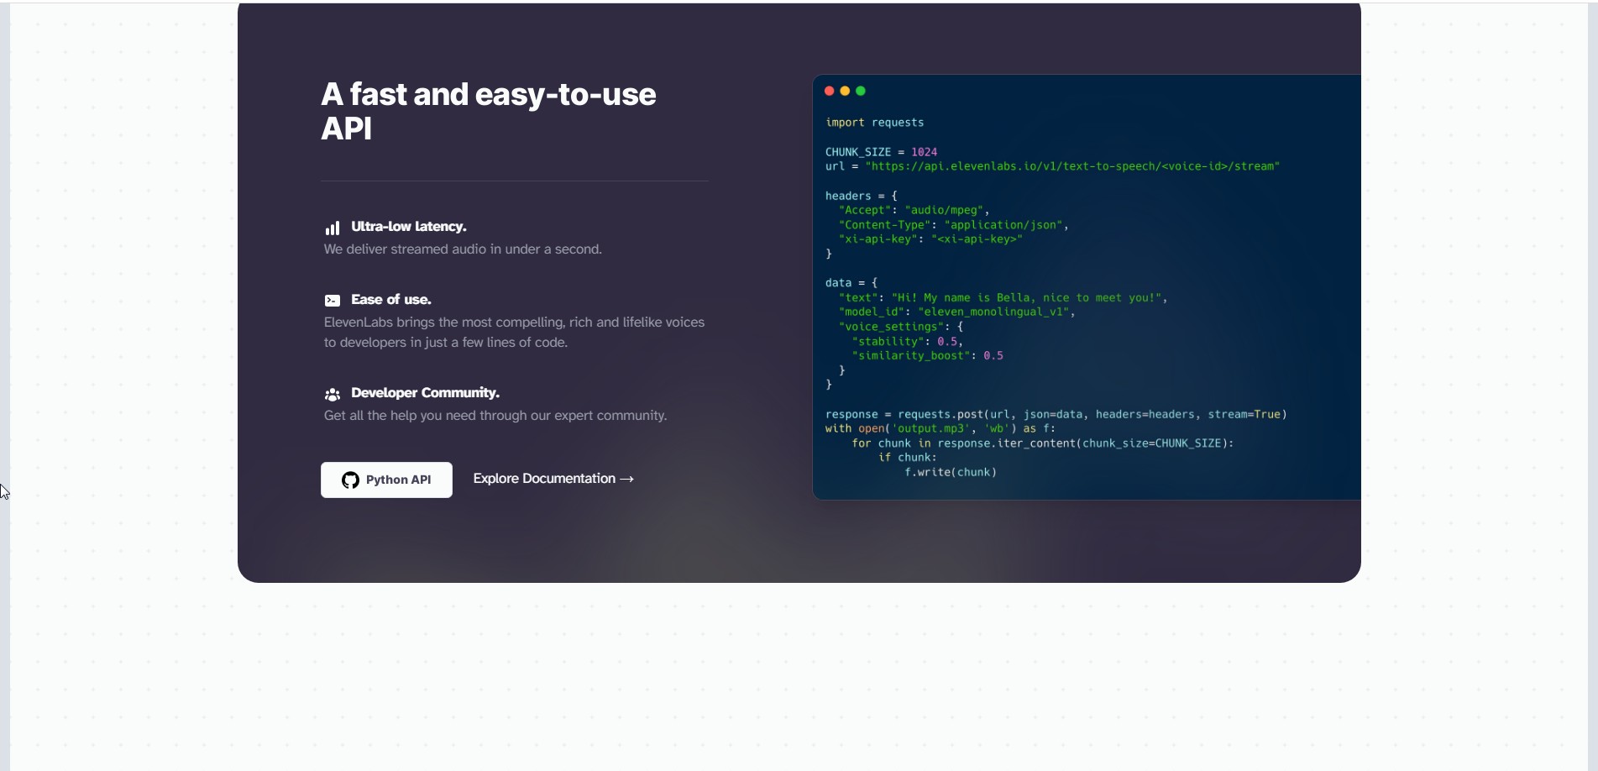Viewport: 1598px width, 771px height.
Task: Open the Explore Documentation link
Action: tap(553, 479)
